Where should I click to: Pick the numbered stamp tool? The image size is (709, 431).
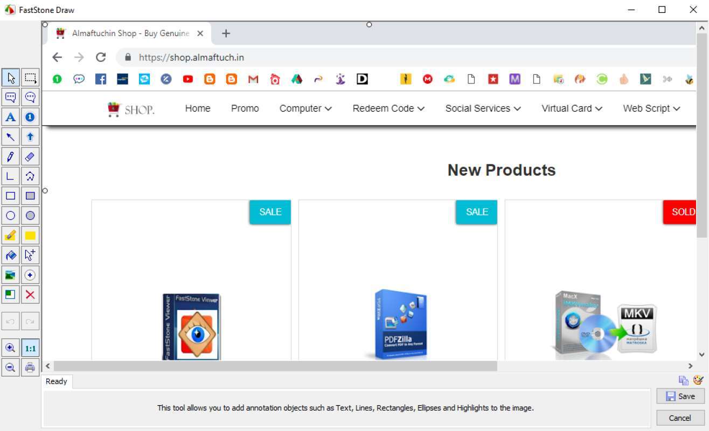tap(30, 117)
